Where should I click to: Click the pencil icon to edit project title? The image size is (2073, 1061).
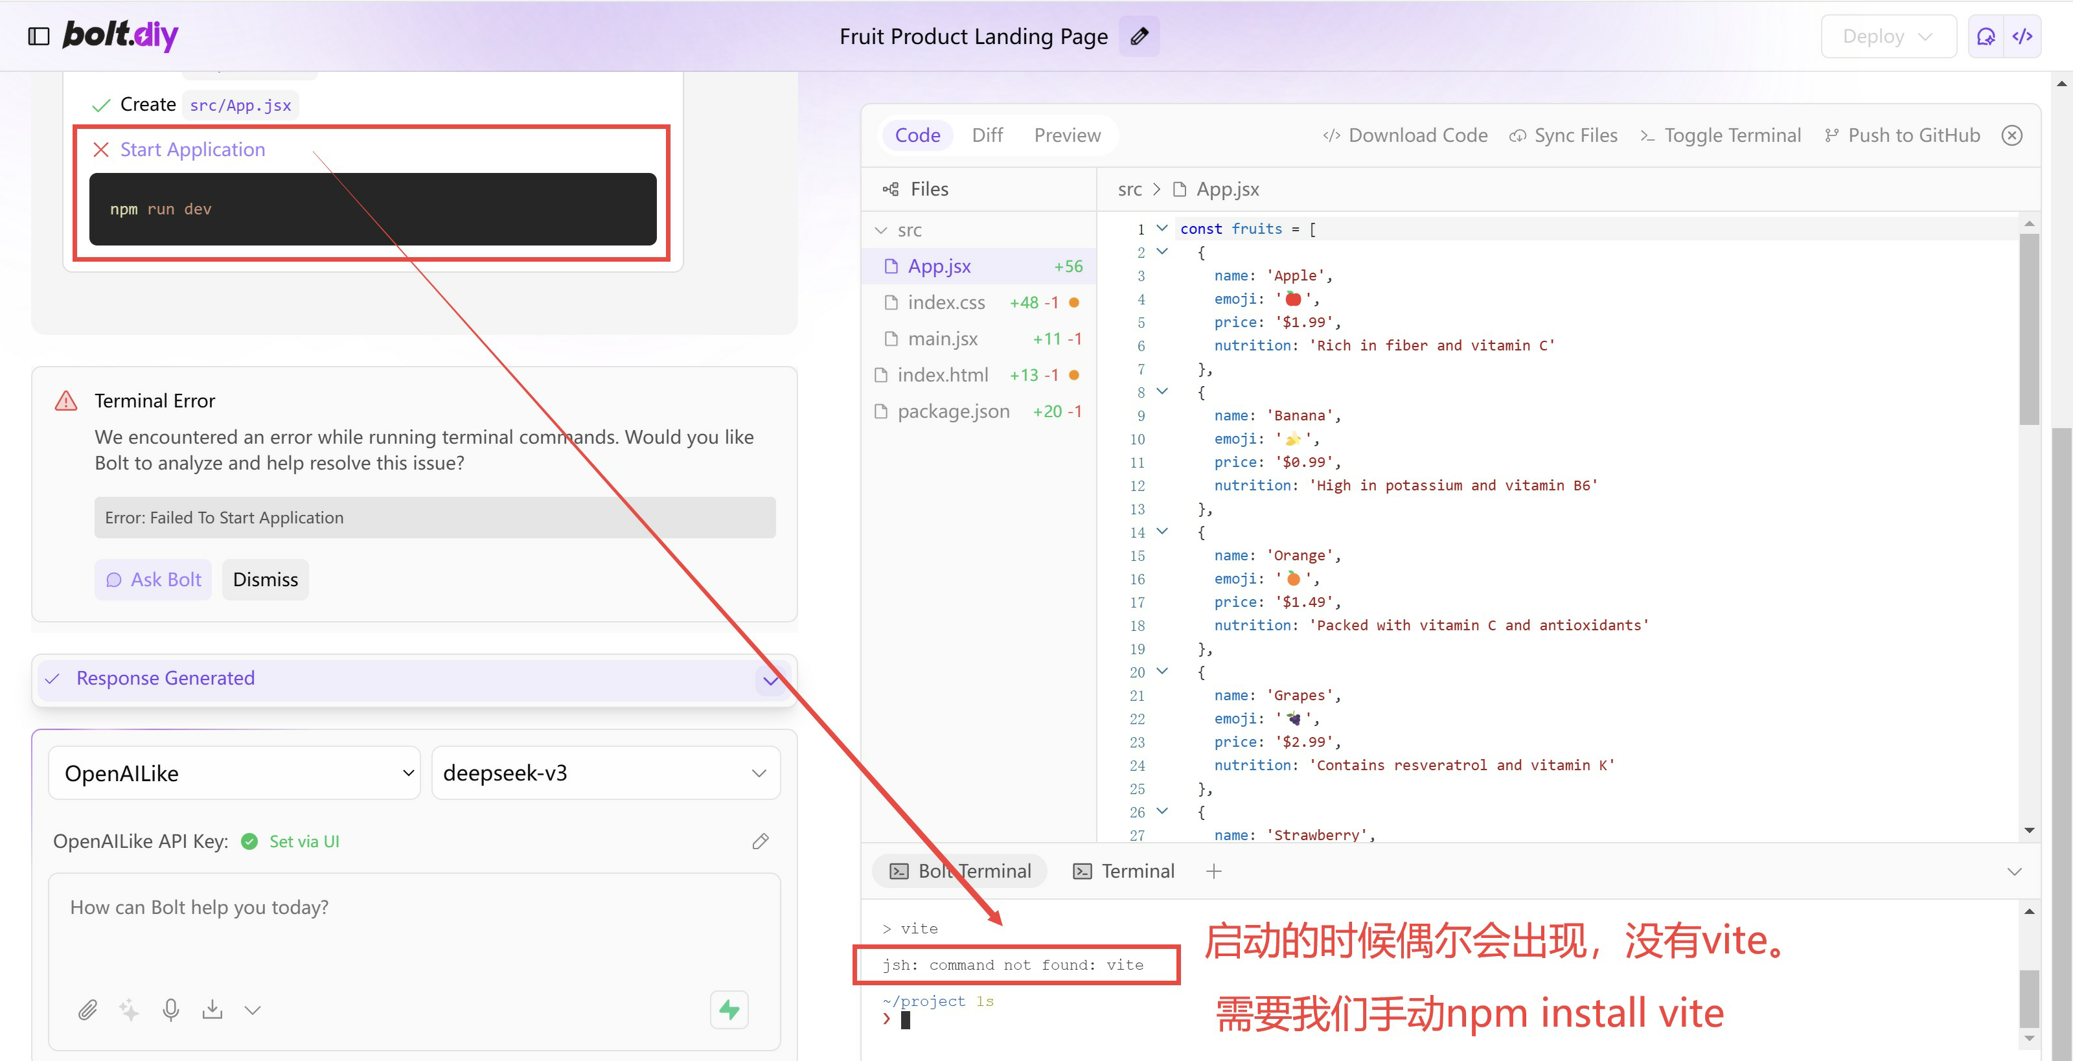1139,36
